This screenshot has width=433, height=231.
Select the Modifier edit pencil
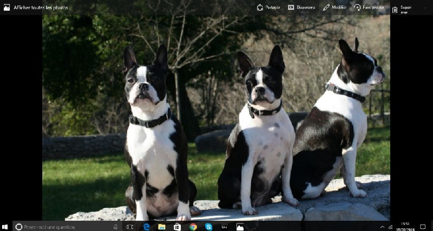tap(334, 8)
